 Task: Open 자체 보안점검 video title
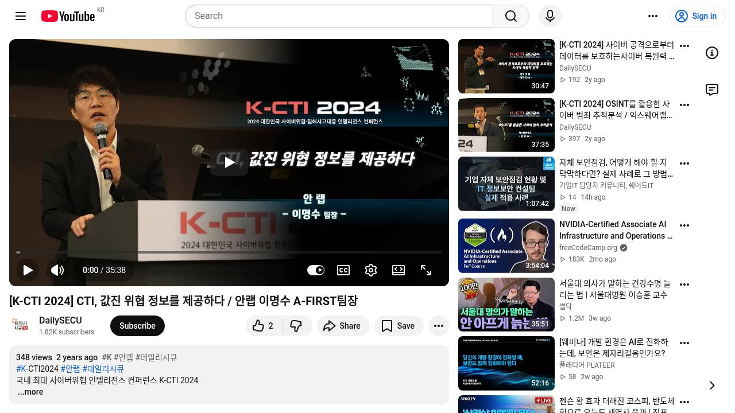(x=616, y=168)
